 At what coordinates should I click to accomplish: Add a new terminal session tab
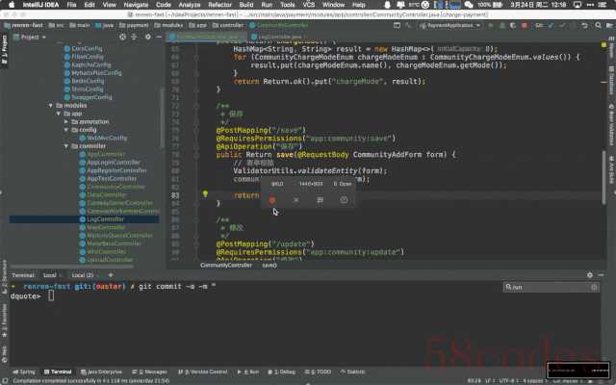coord(109,275)
